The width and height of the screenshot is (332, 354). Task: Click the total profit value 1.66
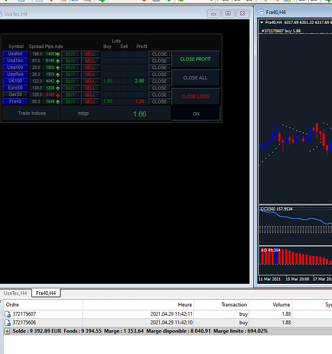point(139,114)
